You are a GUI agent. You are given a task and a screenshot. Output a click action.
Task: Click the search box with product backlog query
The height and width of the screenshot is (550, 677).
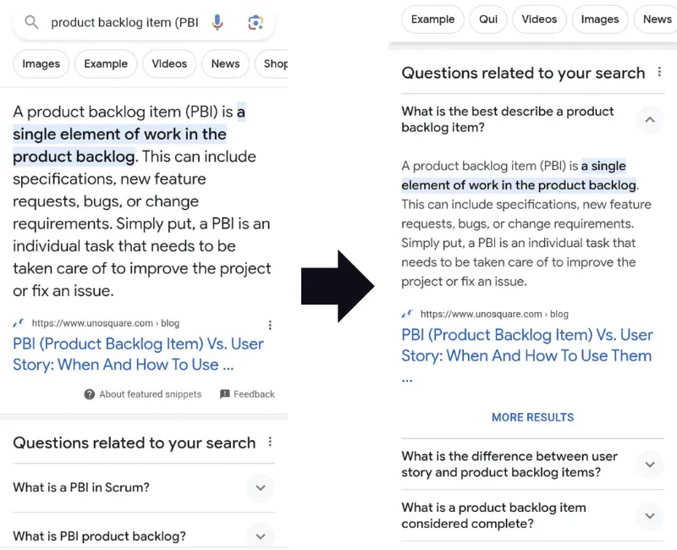point(124,23)
